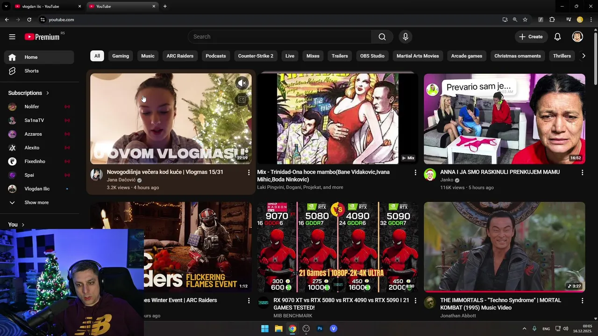
Task: Play Trinidad-Ona hoce mambo mix thumbnail
Action: point(337,119)
